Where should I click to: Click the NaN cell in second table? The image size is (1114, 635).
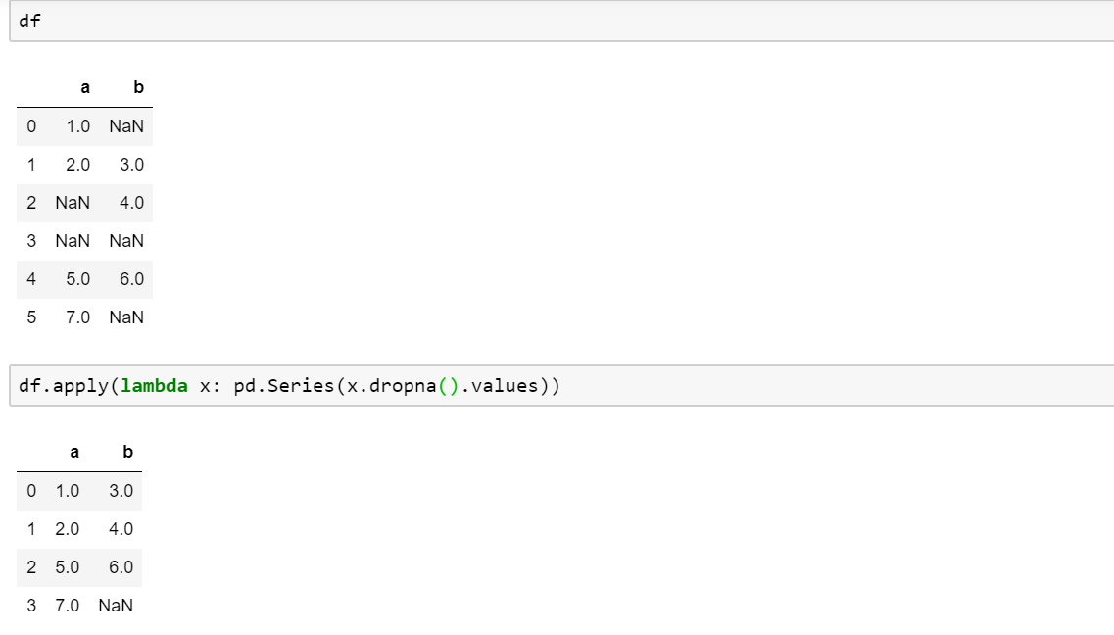(116, 606)
